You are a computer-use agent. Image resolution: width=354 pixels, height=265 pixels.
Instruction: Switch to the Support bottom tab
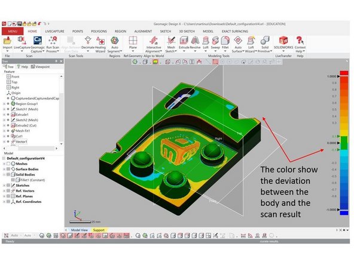[99, 230]
